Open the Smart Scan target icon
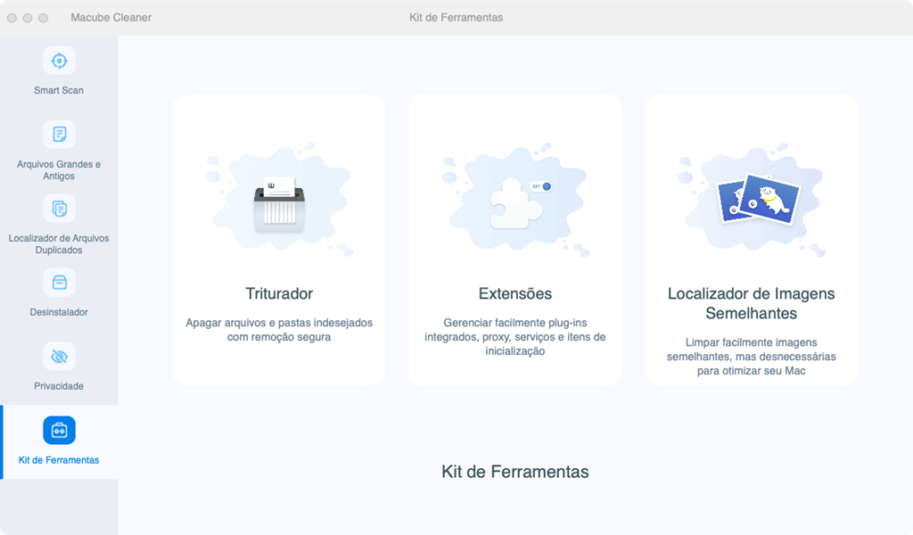 tap(59, 61)
